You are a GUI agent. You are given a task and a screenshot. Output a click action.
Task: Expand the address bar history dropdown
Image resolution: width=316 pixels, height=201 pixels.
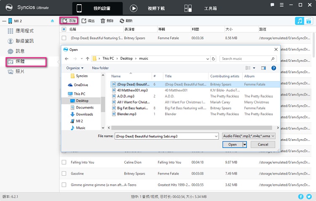pyautogui.click(x=208, y=59)
